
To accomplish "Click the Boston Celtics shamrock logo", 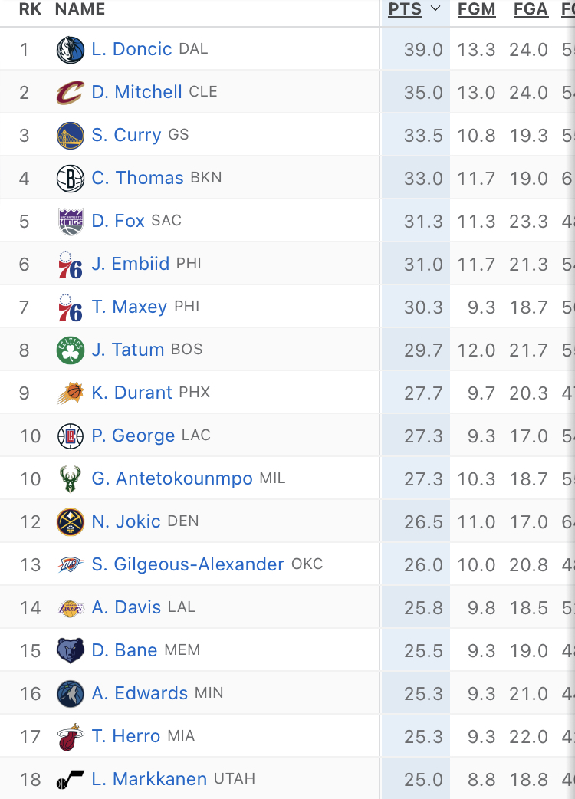I will (x=71, y=350).
